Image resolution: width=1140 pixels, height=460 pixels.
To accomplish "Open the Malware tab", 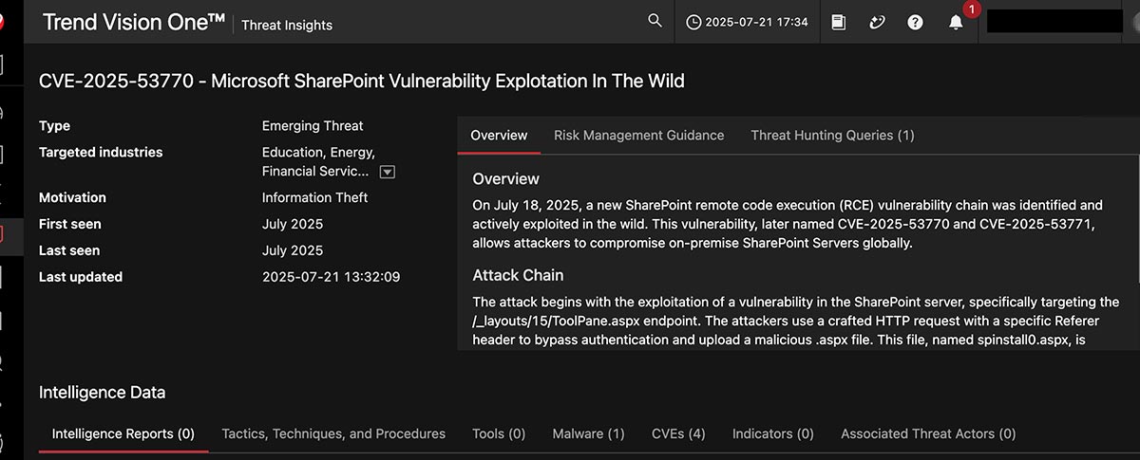I will [x=588, y=433].
